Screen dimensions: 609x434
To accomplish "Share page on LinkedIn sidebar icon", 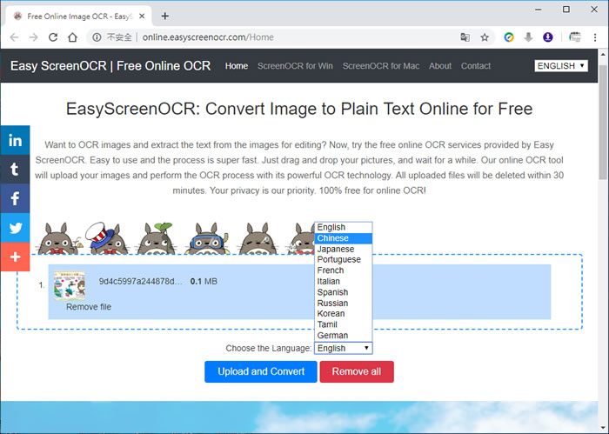I will (15, 140).
